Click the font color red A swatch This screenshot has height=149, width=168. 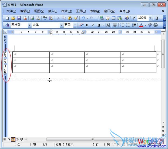141,25
